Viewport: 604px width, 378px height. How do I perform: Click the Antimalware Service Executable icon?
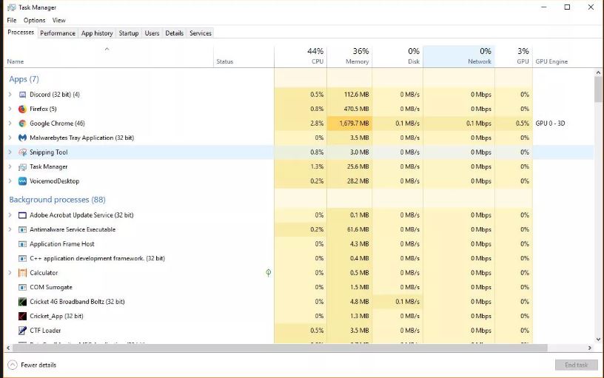(22, 230)
